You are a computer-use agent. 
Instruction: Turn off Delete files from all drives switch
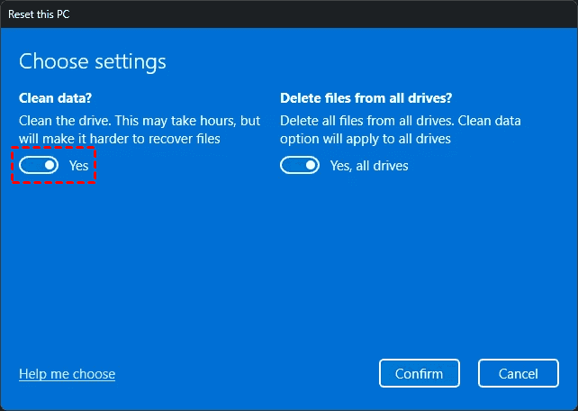coord(300,166)
